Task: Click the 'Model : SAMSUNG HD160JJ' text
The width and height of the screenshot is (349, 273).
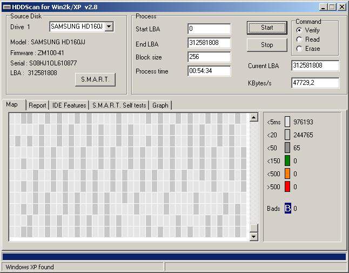Action: point(48,42)
